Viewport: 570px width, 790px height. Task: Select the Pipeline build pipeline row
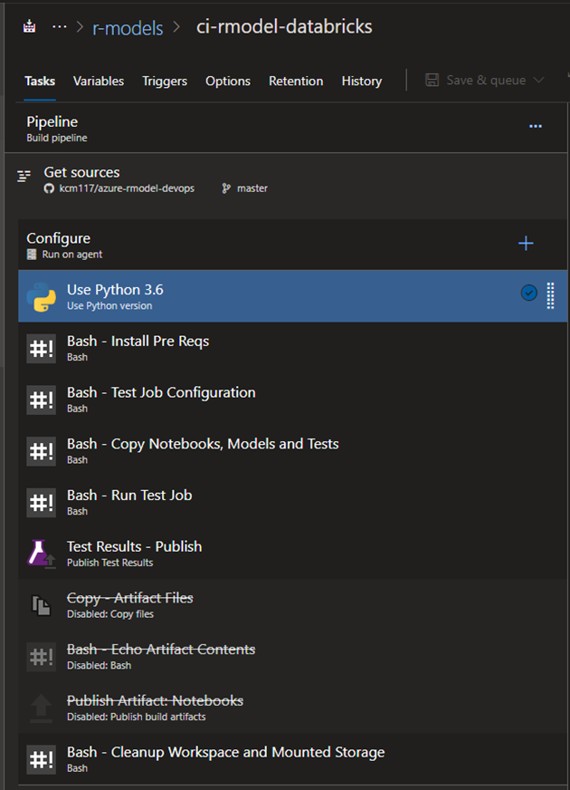coord(286,128)
